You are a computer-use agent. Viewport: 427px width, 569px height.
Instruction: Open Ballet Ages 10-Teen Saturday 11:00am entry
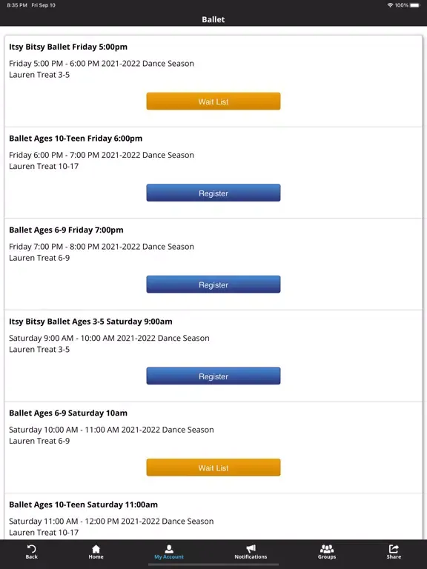[x=84, y=505]
